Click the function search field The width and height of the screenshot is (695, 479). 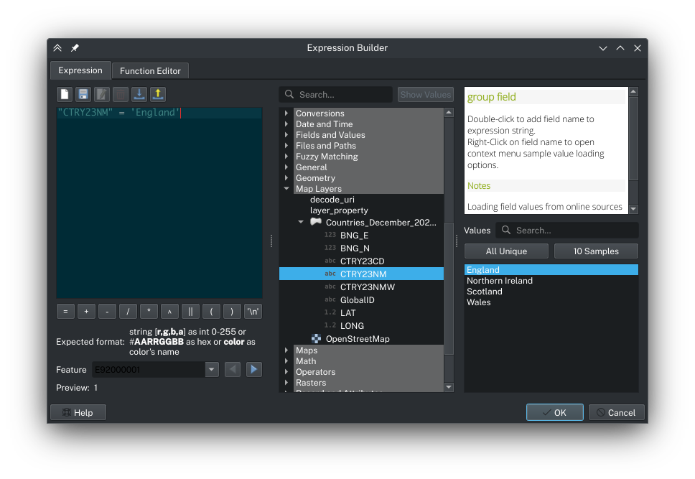(343, 95)
